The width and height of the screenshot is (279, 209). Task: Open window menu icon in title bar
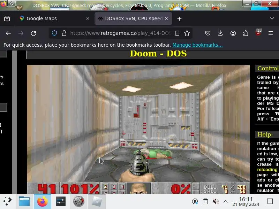pos(3,3)
